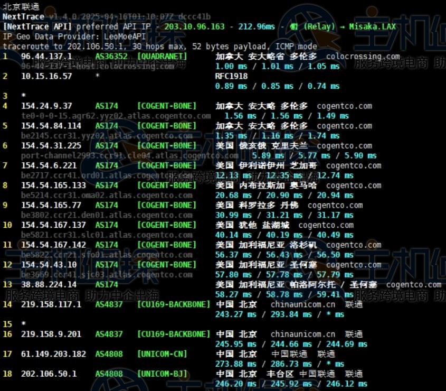Select the RFC1918 label on hop 2
This screenshot has width=446, height=391.
point(230,76)
